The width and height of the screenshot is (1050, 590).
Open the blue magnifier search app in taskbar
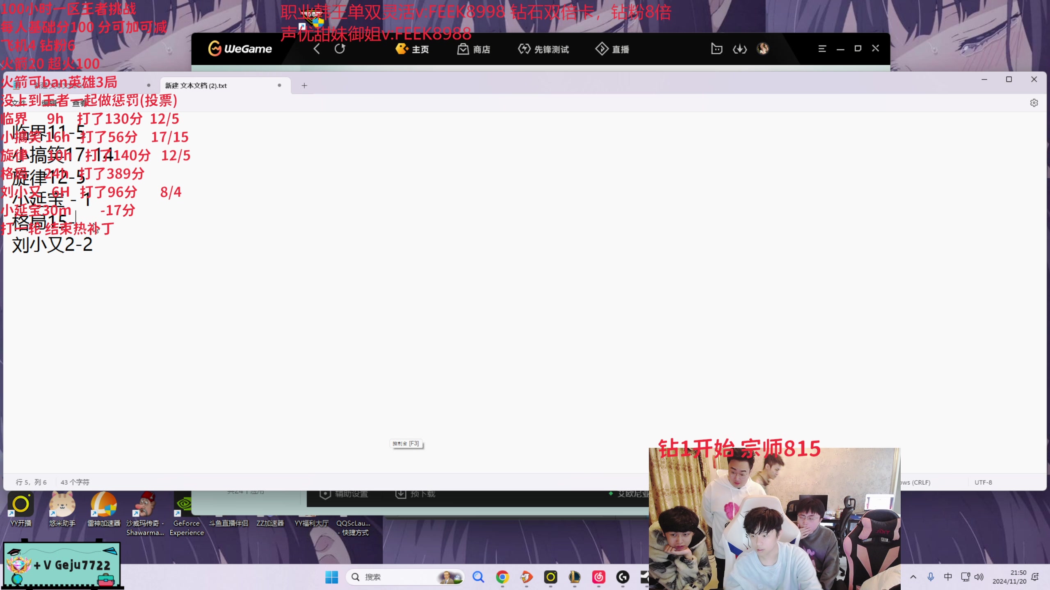click(x=478, y=577)
